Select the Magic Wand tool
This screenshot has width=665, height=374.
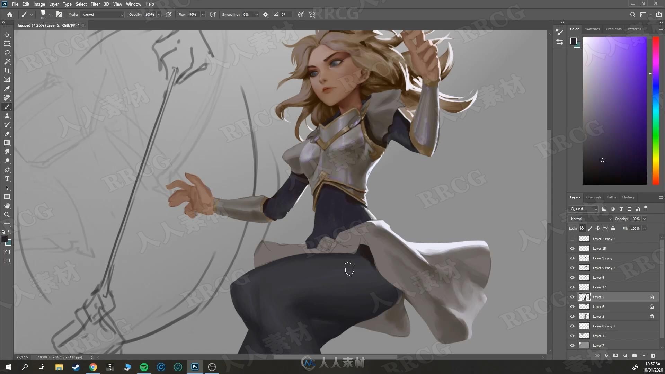[x=7, y=62]
